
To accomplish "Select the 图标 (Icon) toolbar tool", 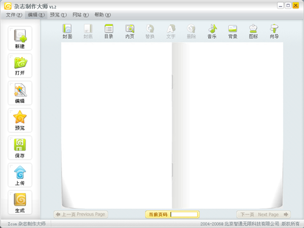I will pos(253,31).
